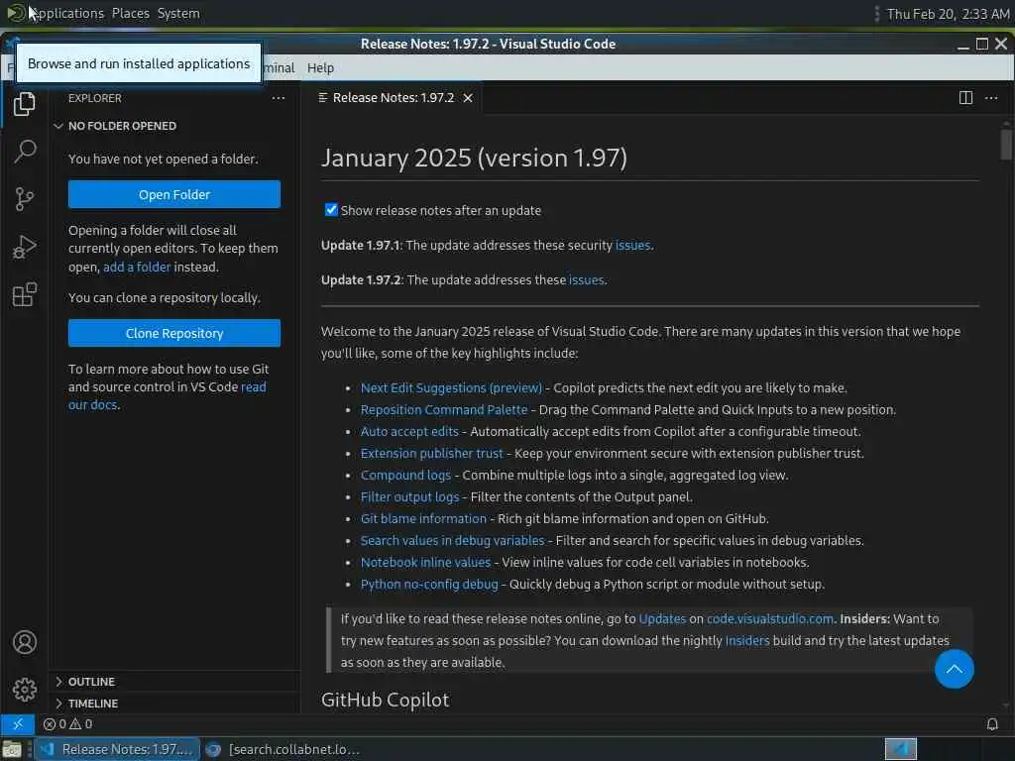The image size is (1015, 761).
Task: Click workspace switcher in bottom panel
Action: [x=900, y=749]
